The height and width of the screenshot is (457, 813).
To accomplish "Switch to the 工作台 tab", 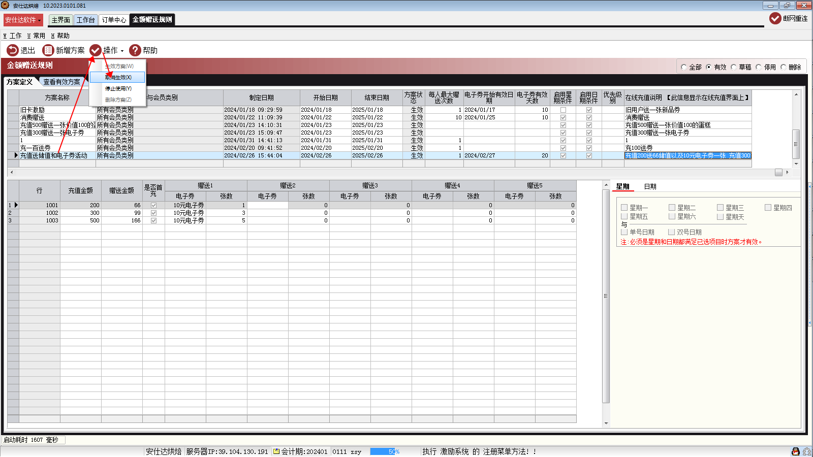I will (x=86, y=20).
